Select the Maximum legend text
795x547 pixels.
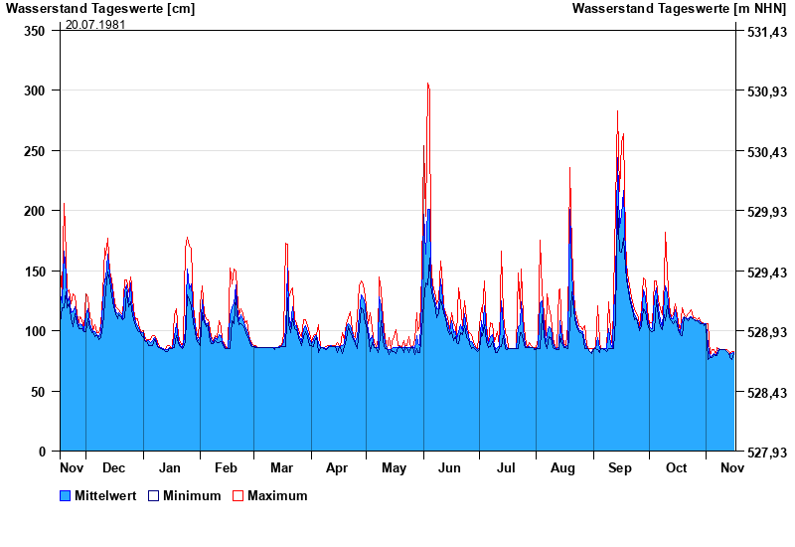277,495
